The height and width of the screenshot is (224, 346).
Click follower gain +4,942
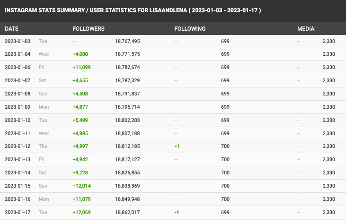point(80,159)
